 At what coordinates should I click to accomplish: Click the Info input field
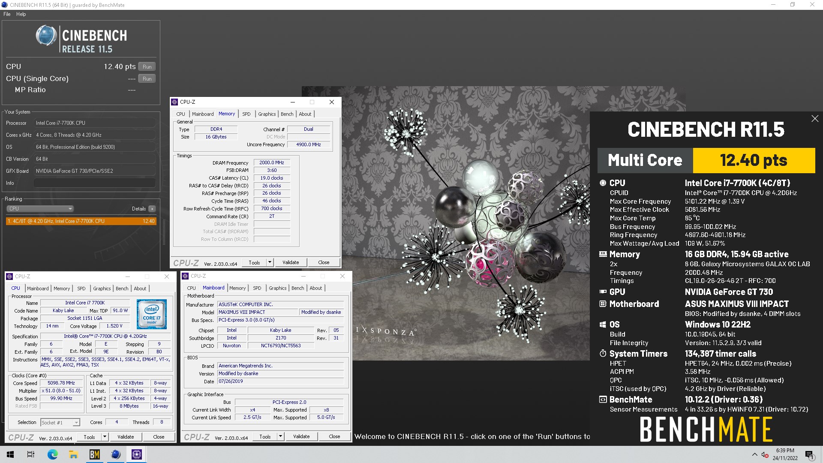click(x=95, y=183)
